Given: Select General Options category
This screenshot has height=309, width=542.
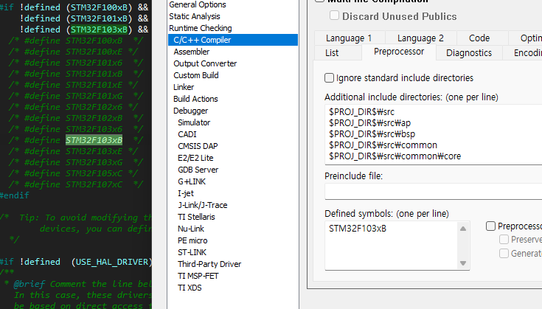Looking at the screenshot, I should coord(198,4).
